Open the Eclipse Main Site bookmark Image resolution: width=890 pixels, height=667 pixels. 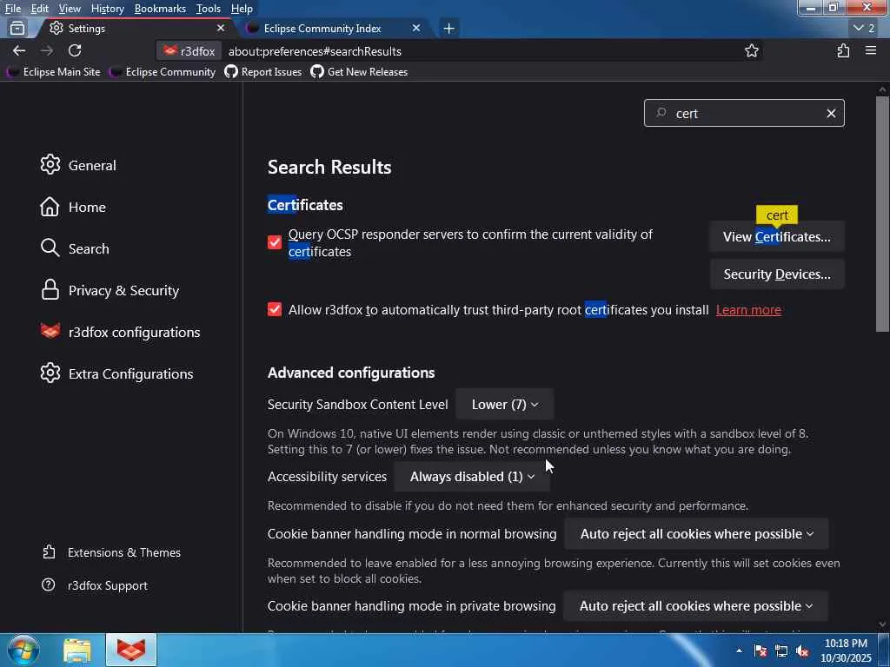click(x=53, y=72)
